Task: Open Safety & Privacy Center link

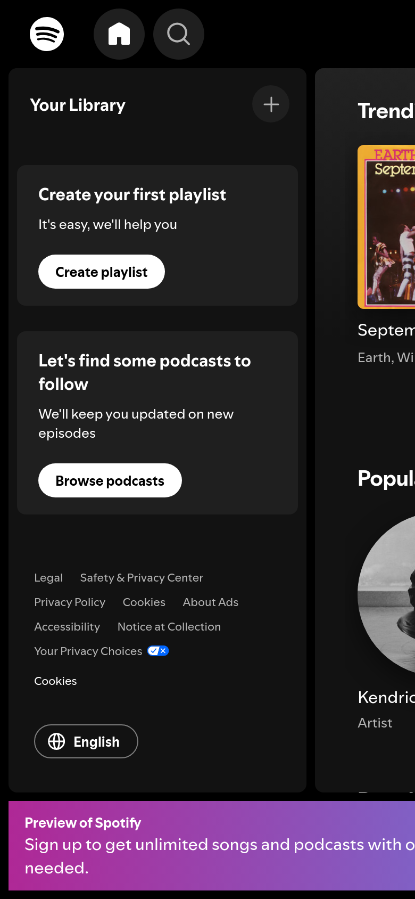Action: (142, 578)
